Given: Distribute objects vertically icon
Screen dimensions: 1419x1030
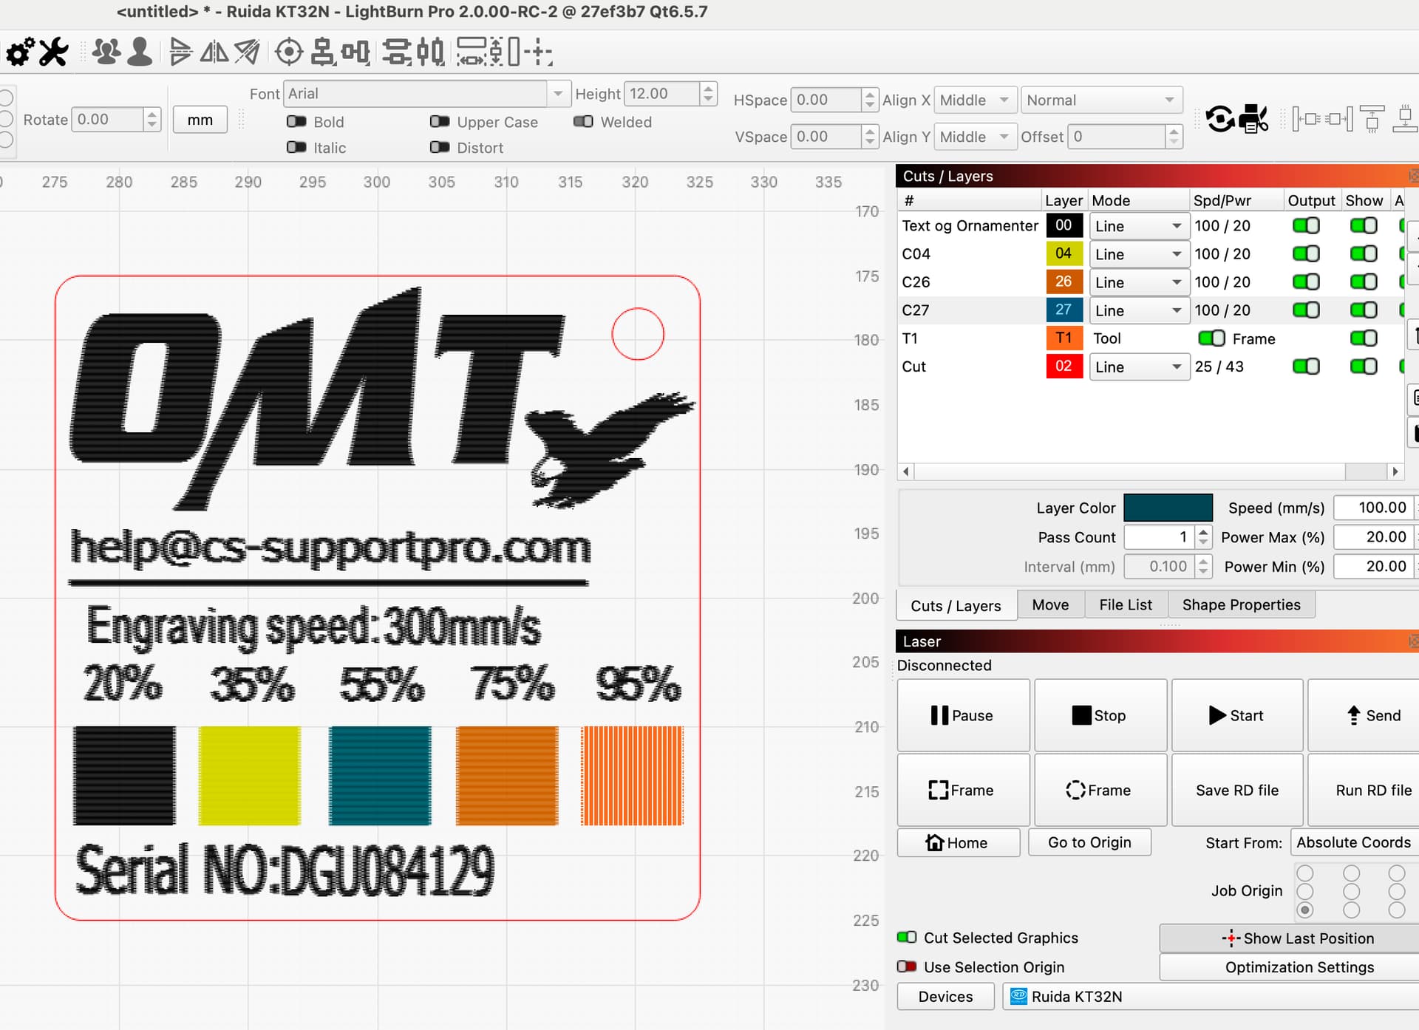Looking at the screenshot, I should [397, 52].
